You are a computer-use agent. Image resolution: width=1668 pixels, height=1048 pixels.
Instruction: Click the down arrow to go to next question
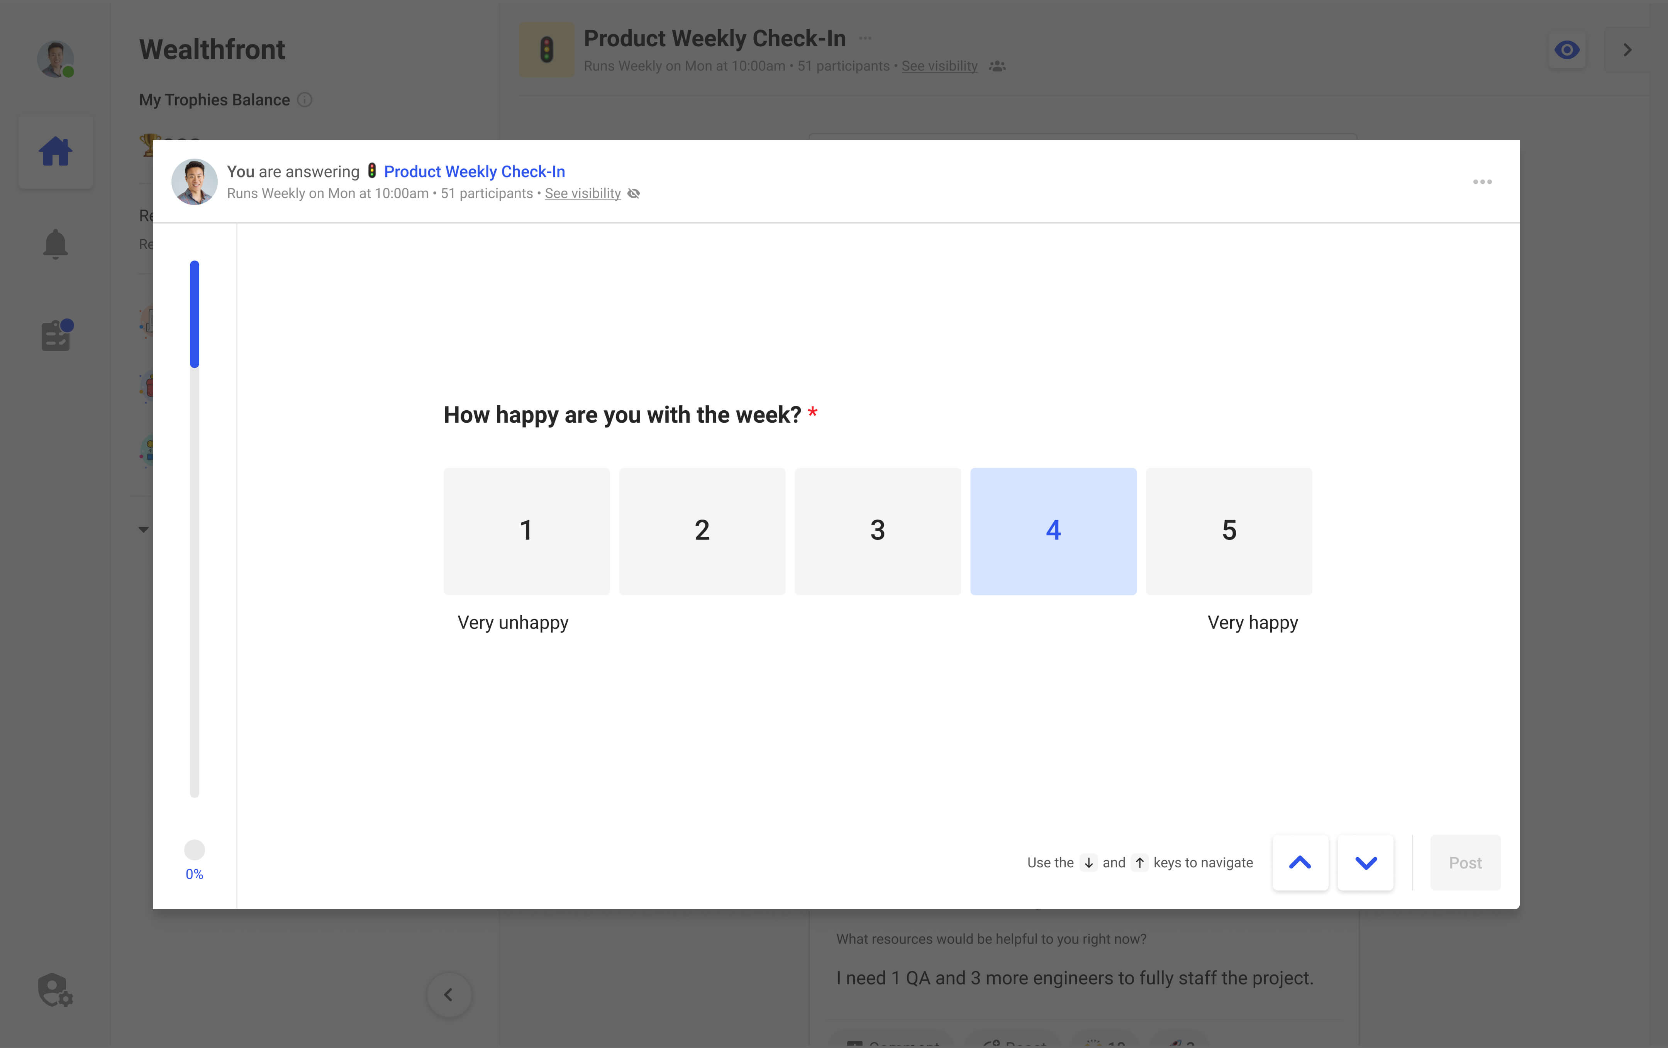(1365, 862)
